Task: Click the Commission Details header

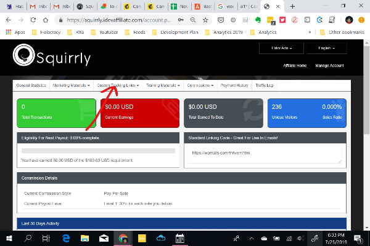Action: [x=181, y=178]
